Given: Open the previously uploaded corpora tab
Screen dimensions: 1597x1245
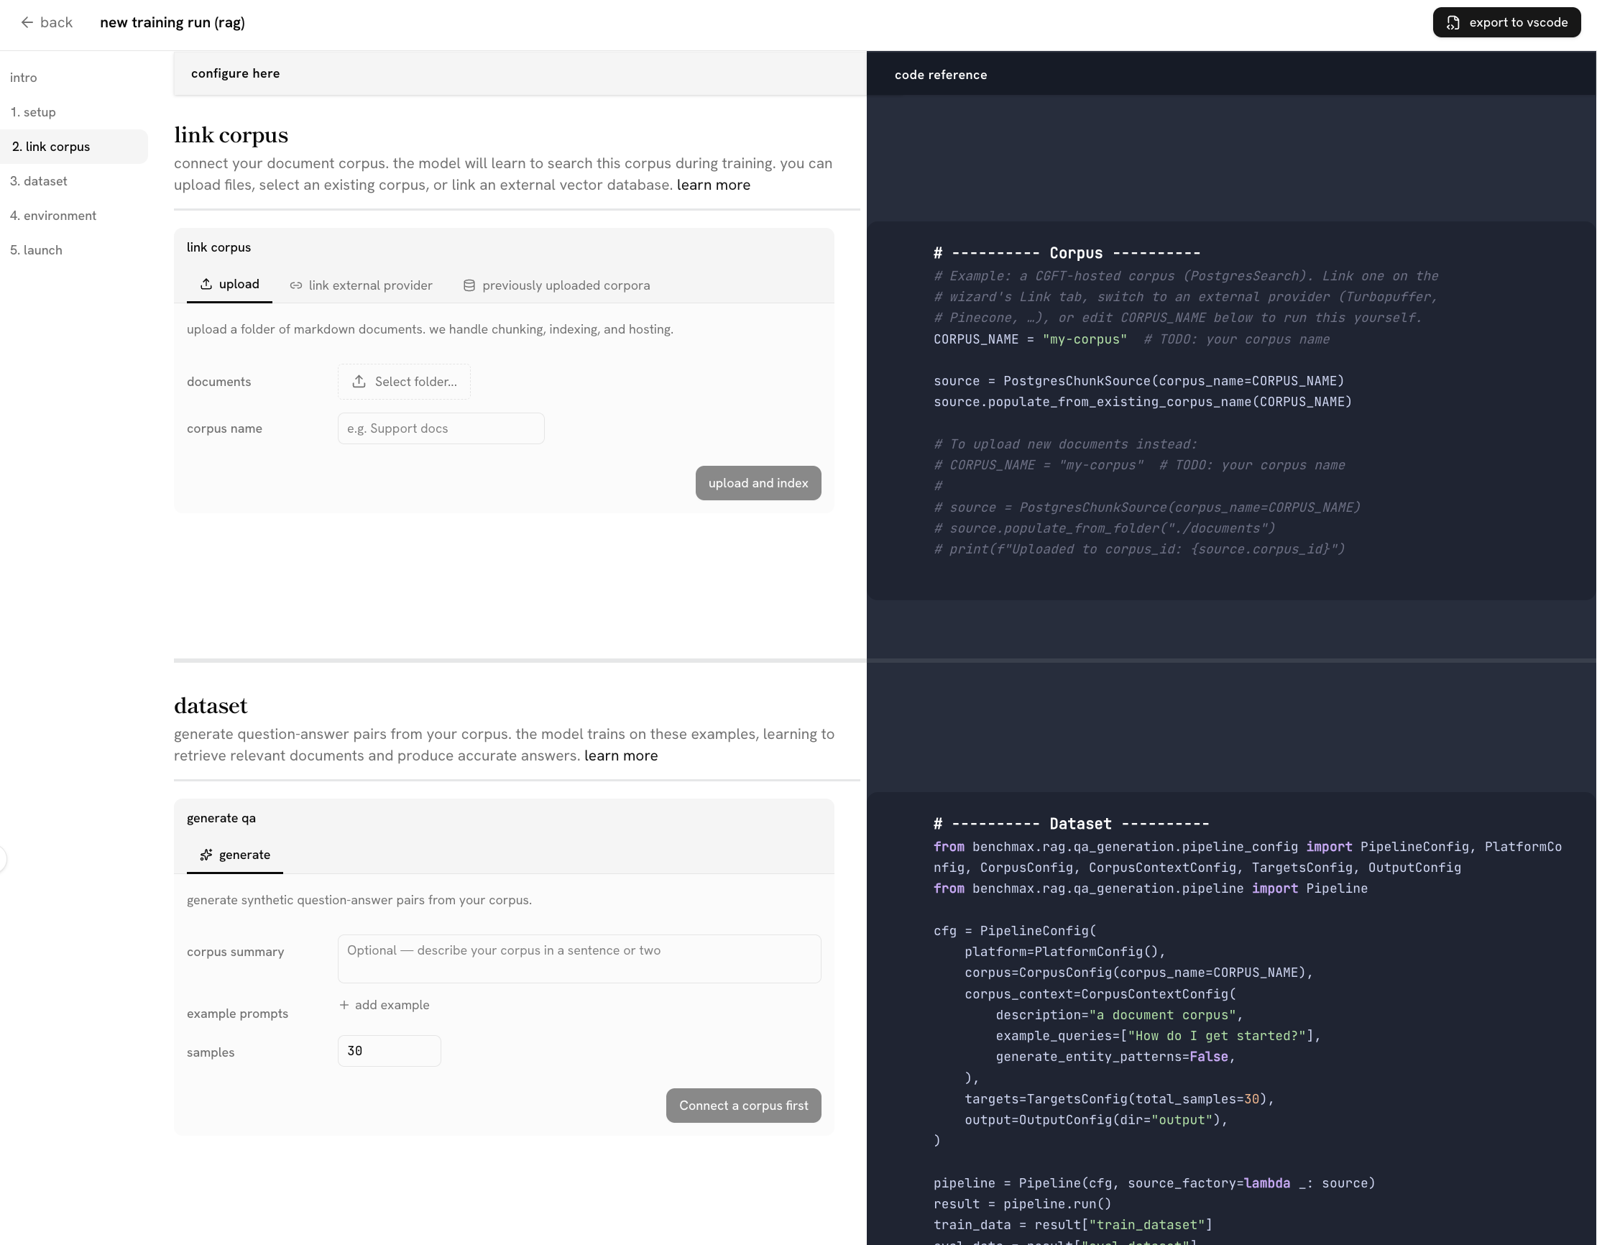Looking at the screenshot, I should 556,285.
